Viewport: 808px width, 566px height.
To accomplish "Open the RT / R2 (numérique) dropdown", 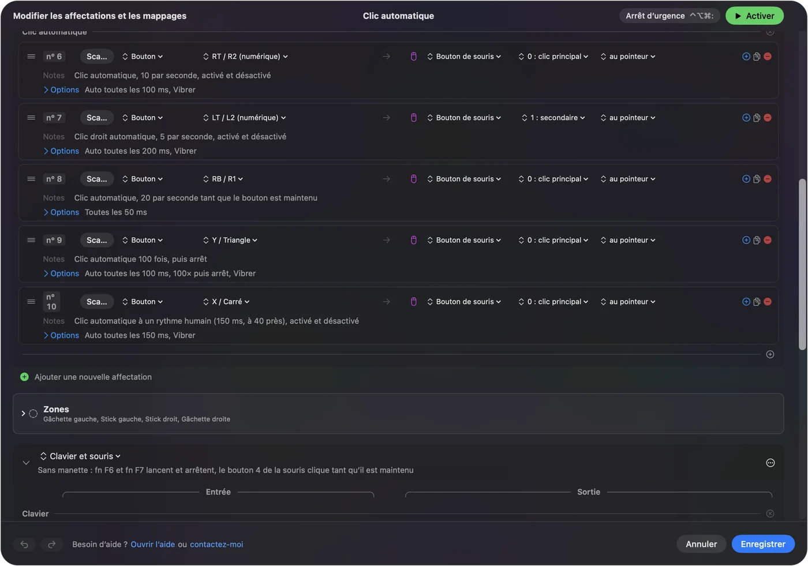I will click(x=245, y=57).
